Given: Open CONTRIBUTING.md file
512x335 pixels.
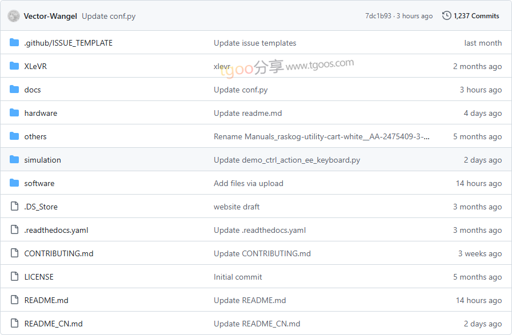Looking at the screenshot, I should (x=59, y=253).
